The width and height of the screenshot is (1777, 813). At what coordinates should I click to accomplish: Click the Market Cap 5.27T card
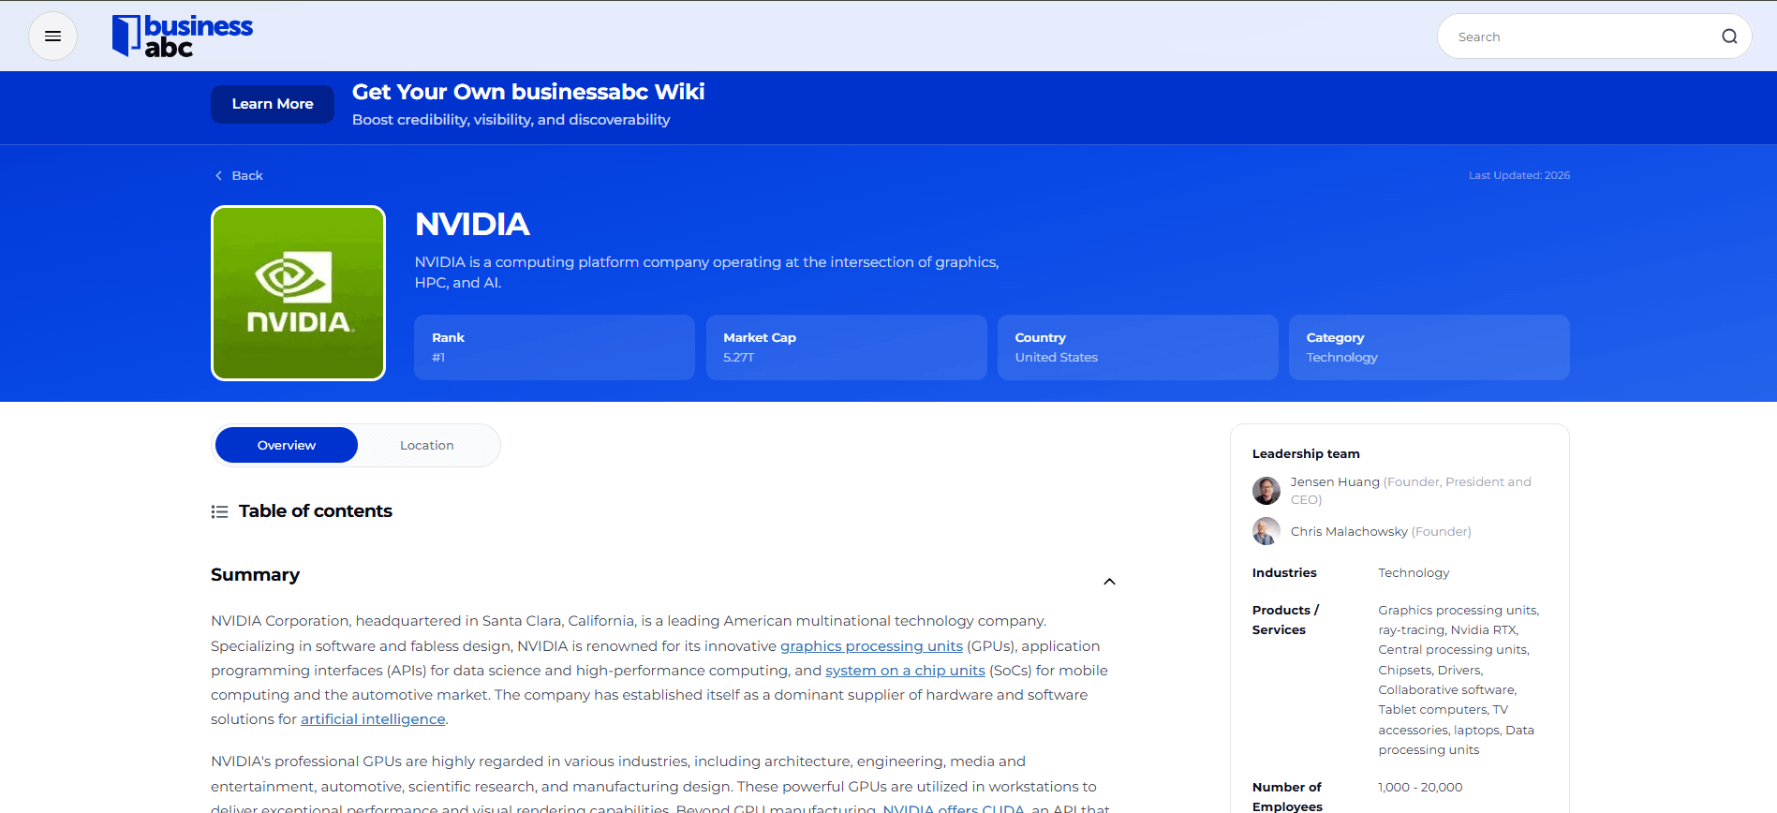[847, 347]
